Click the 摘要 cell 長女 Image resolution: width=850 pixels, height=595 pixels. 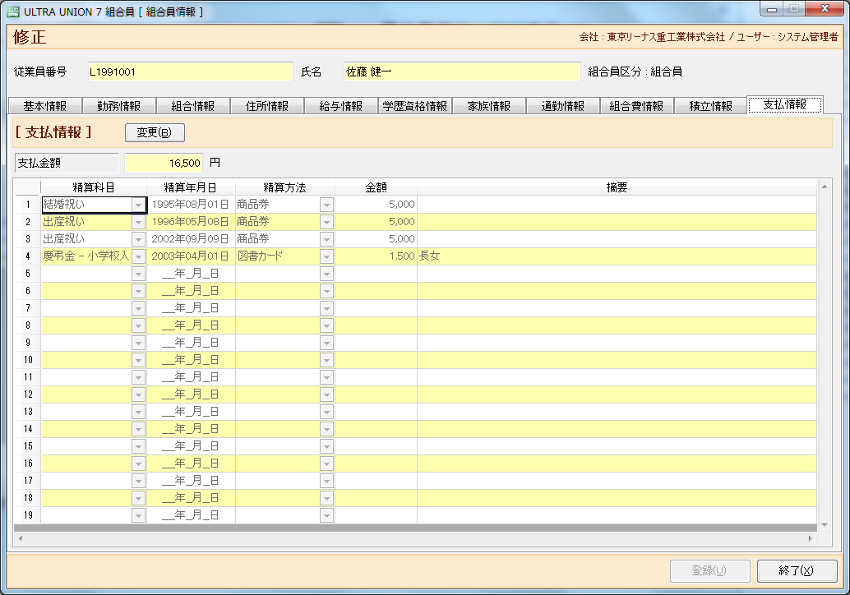click(x=617, y=256)
